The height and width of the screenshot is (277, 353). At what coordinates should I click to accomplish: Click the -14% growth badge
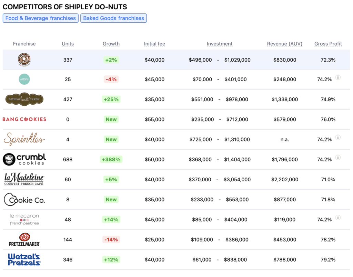[111, 239]
